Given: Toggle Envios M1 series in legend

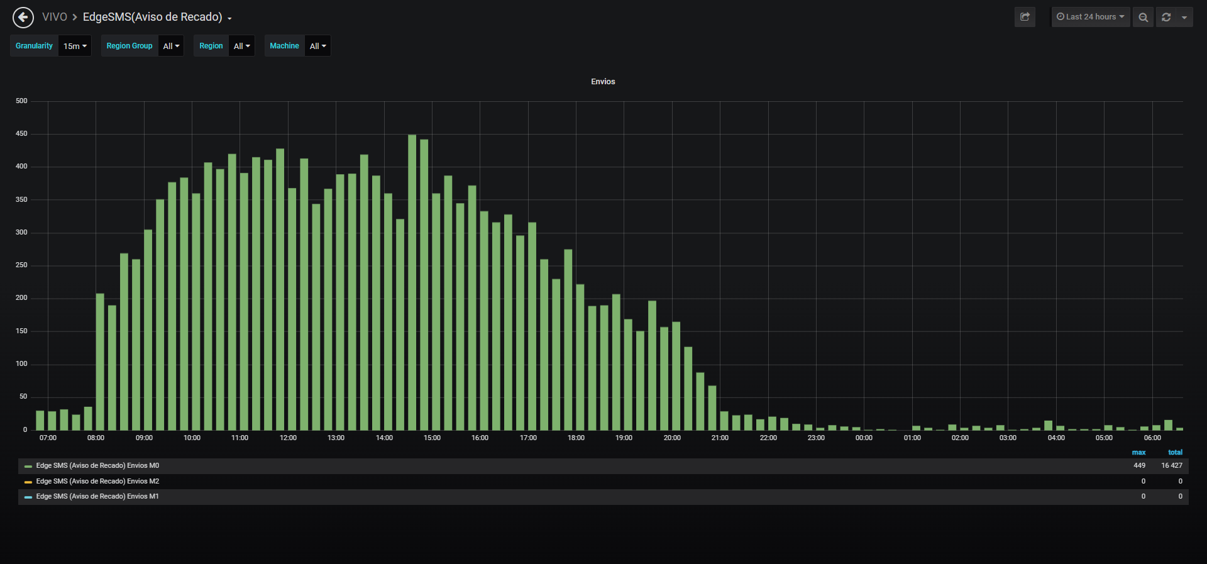Looking at the screenshot, I should coord(97,497).
